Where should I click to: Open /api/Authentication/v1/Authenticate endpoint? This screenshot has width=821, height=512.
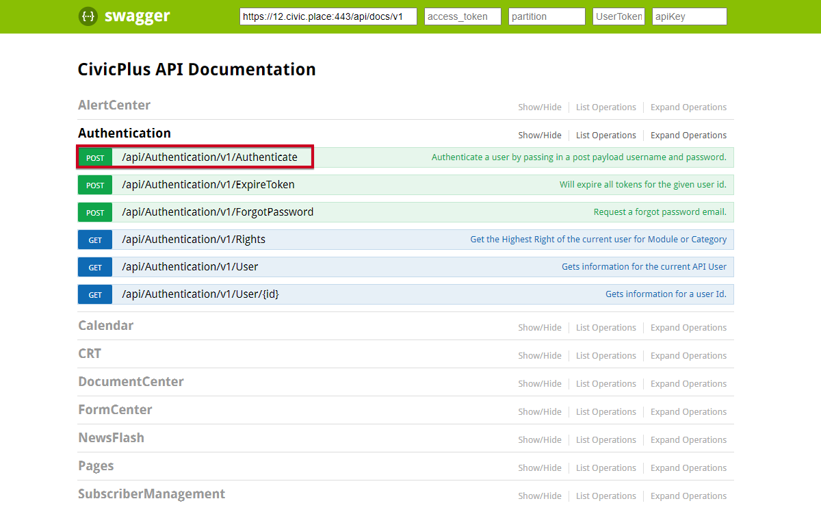tap(209, 157)
